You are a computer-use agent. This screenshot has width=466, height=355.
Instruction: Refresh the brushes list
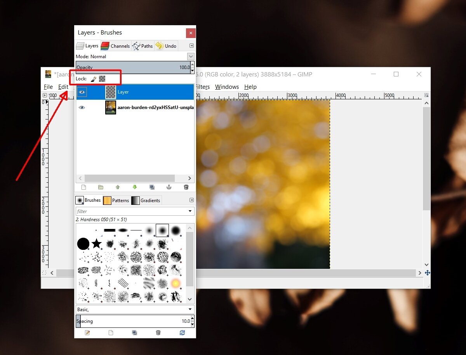click(x=182, y=332)
